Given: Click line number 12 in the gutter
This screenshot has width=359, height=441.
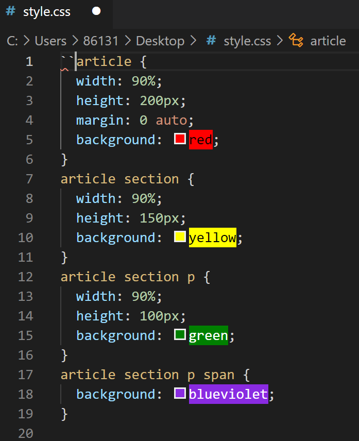Looking at the screenshot, I should point(25,277).
